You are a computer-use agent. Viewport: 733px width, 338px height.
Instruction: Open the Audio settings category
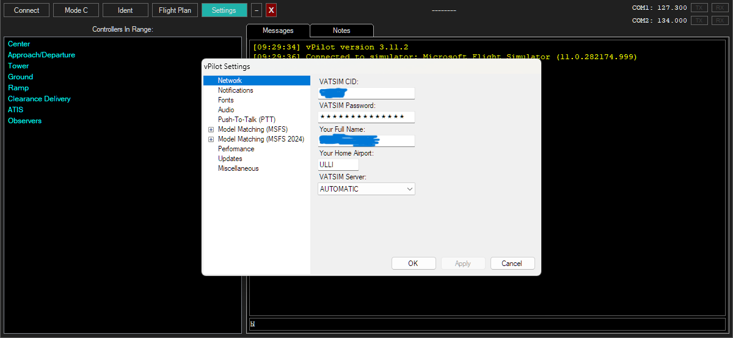tap(226, 110)
